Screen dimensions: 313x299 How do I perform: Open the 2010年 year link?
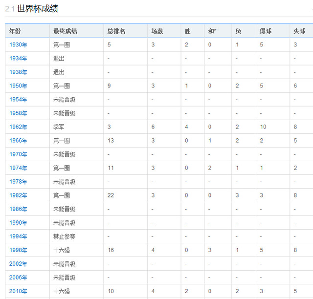point(18,291)
